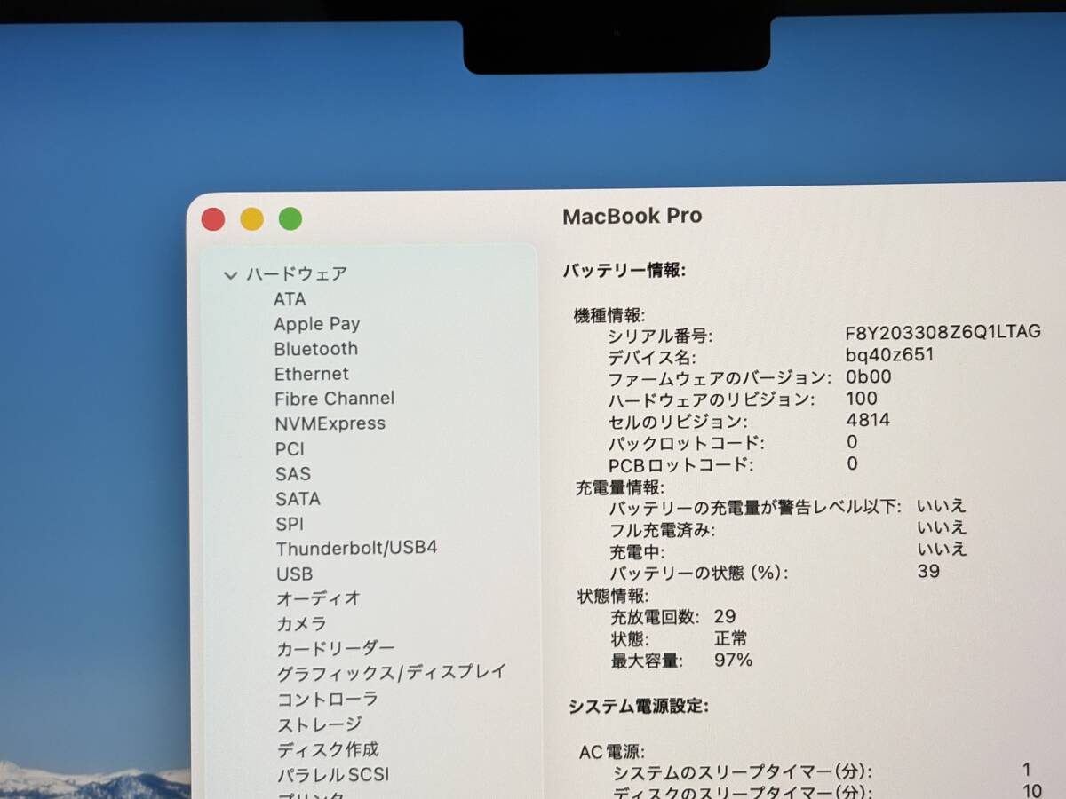Click the バッテリー情報 heading

(x=624, y=271)
